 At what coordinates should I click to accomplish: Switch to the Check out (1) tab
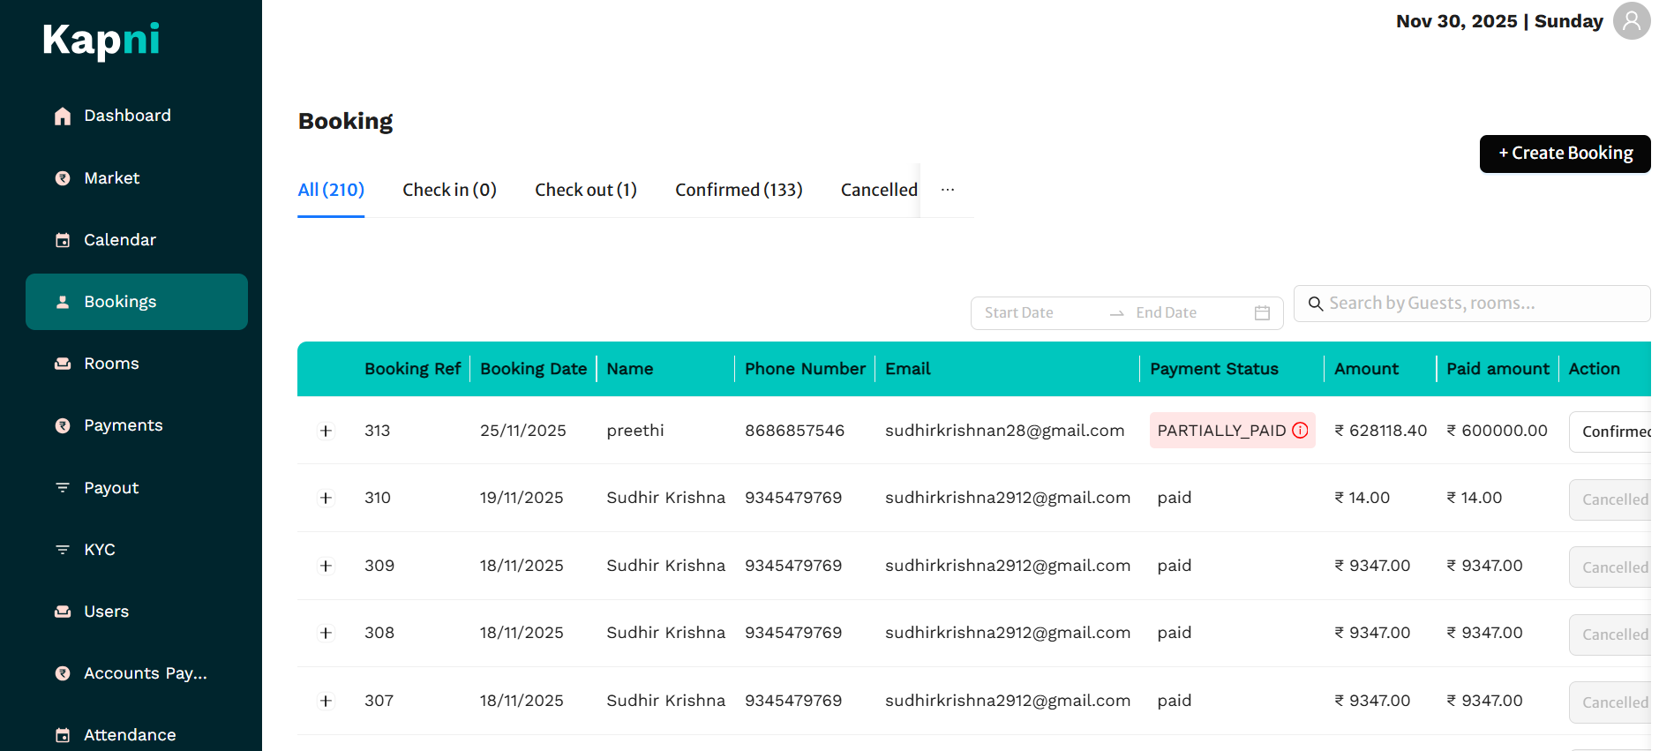tap(585, 190)
